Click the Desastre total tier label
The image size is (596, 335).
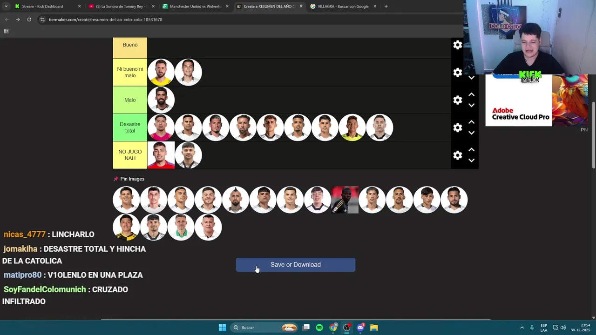tap(130, 127)
